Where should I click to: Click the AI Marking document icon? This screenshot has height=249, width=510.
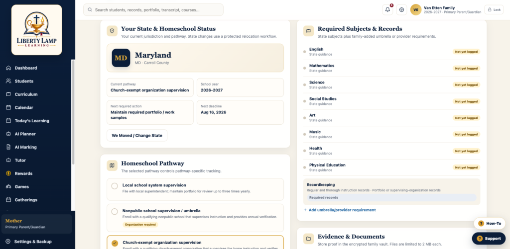pos(8,147)
